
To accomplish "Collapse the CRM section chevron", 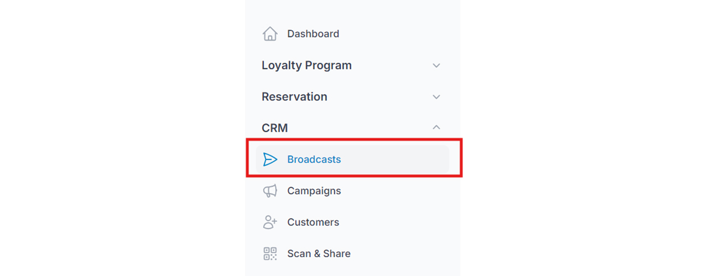I will 436,128.
